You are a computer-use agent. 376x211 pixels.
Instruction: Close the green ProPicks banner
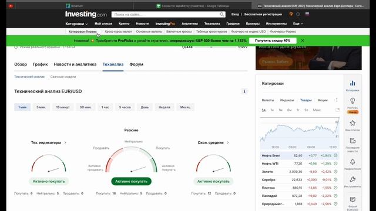[x=303, y=40]
